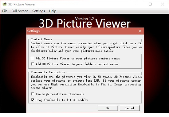
Task: Check Use high resolution thumbnails
Action: pyautogui.click(x=33, y=94)
